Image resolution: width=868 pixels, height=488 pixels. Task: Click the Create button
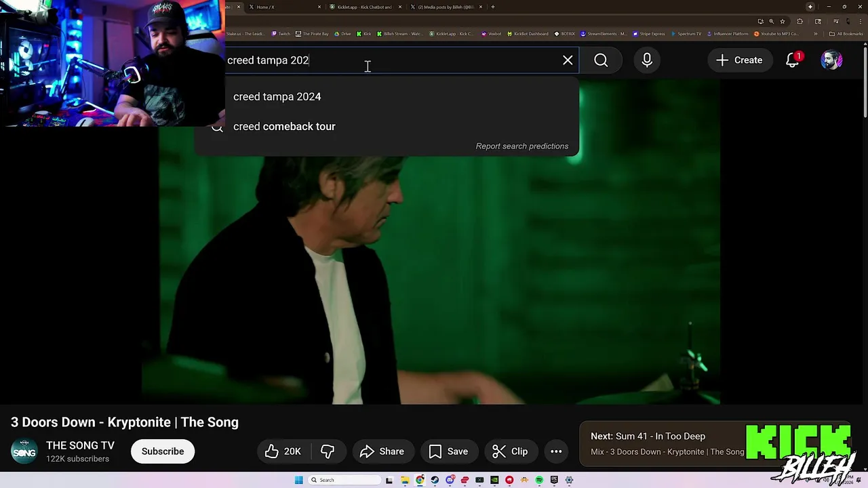click(x=739, y=60)
